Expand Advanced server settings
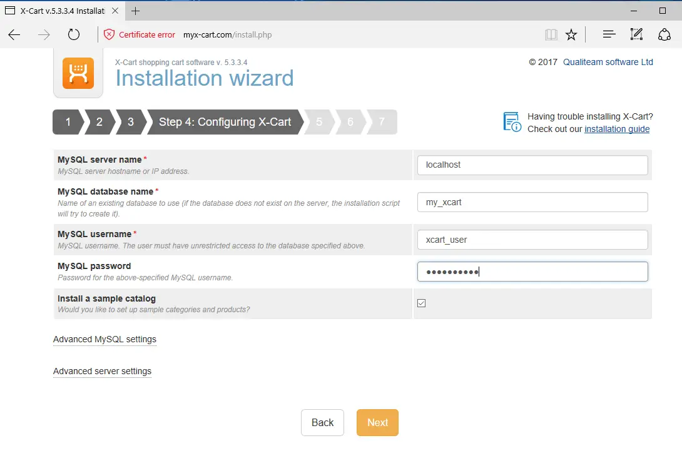The image size is (682, 463). 102,371
